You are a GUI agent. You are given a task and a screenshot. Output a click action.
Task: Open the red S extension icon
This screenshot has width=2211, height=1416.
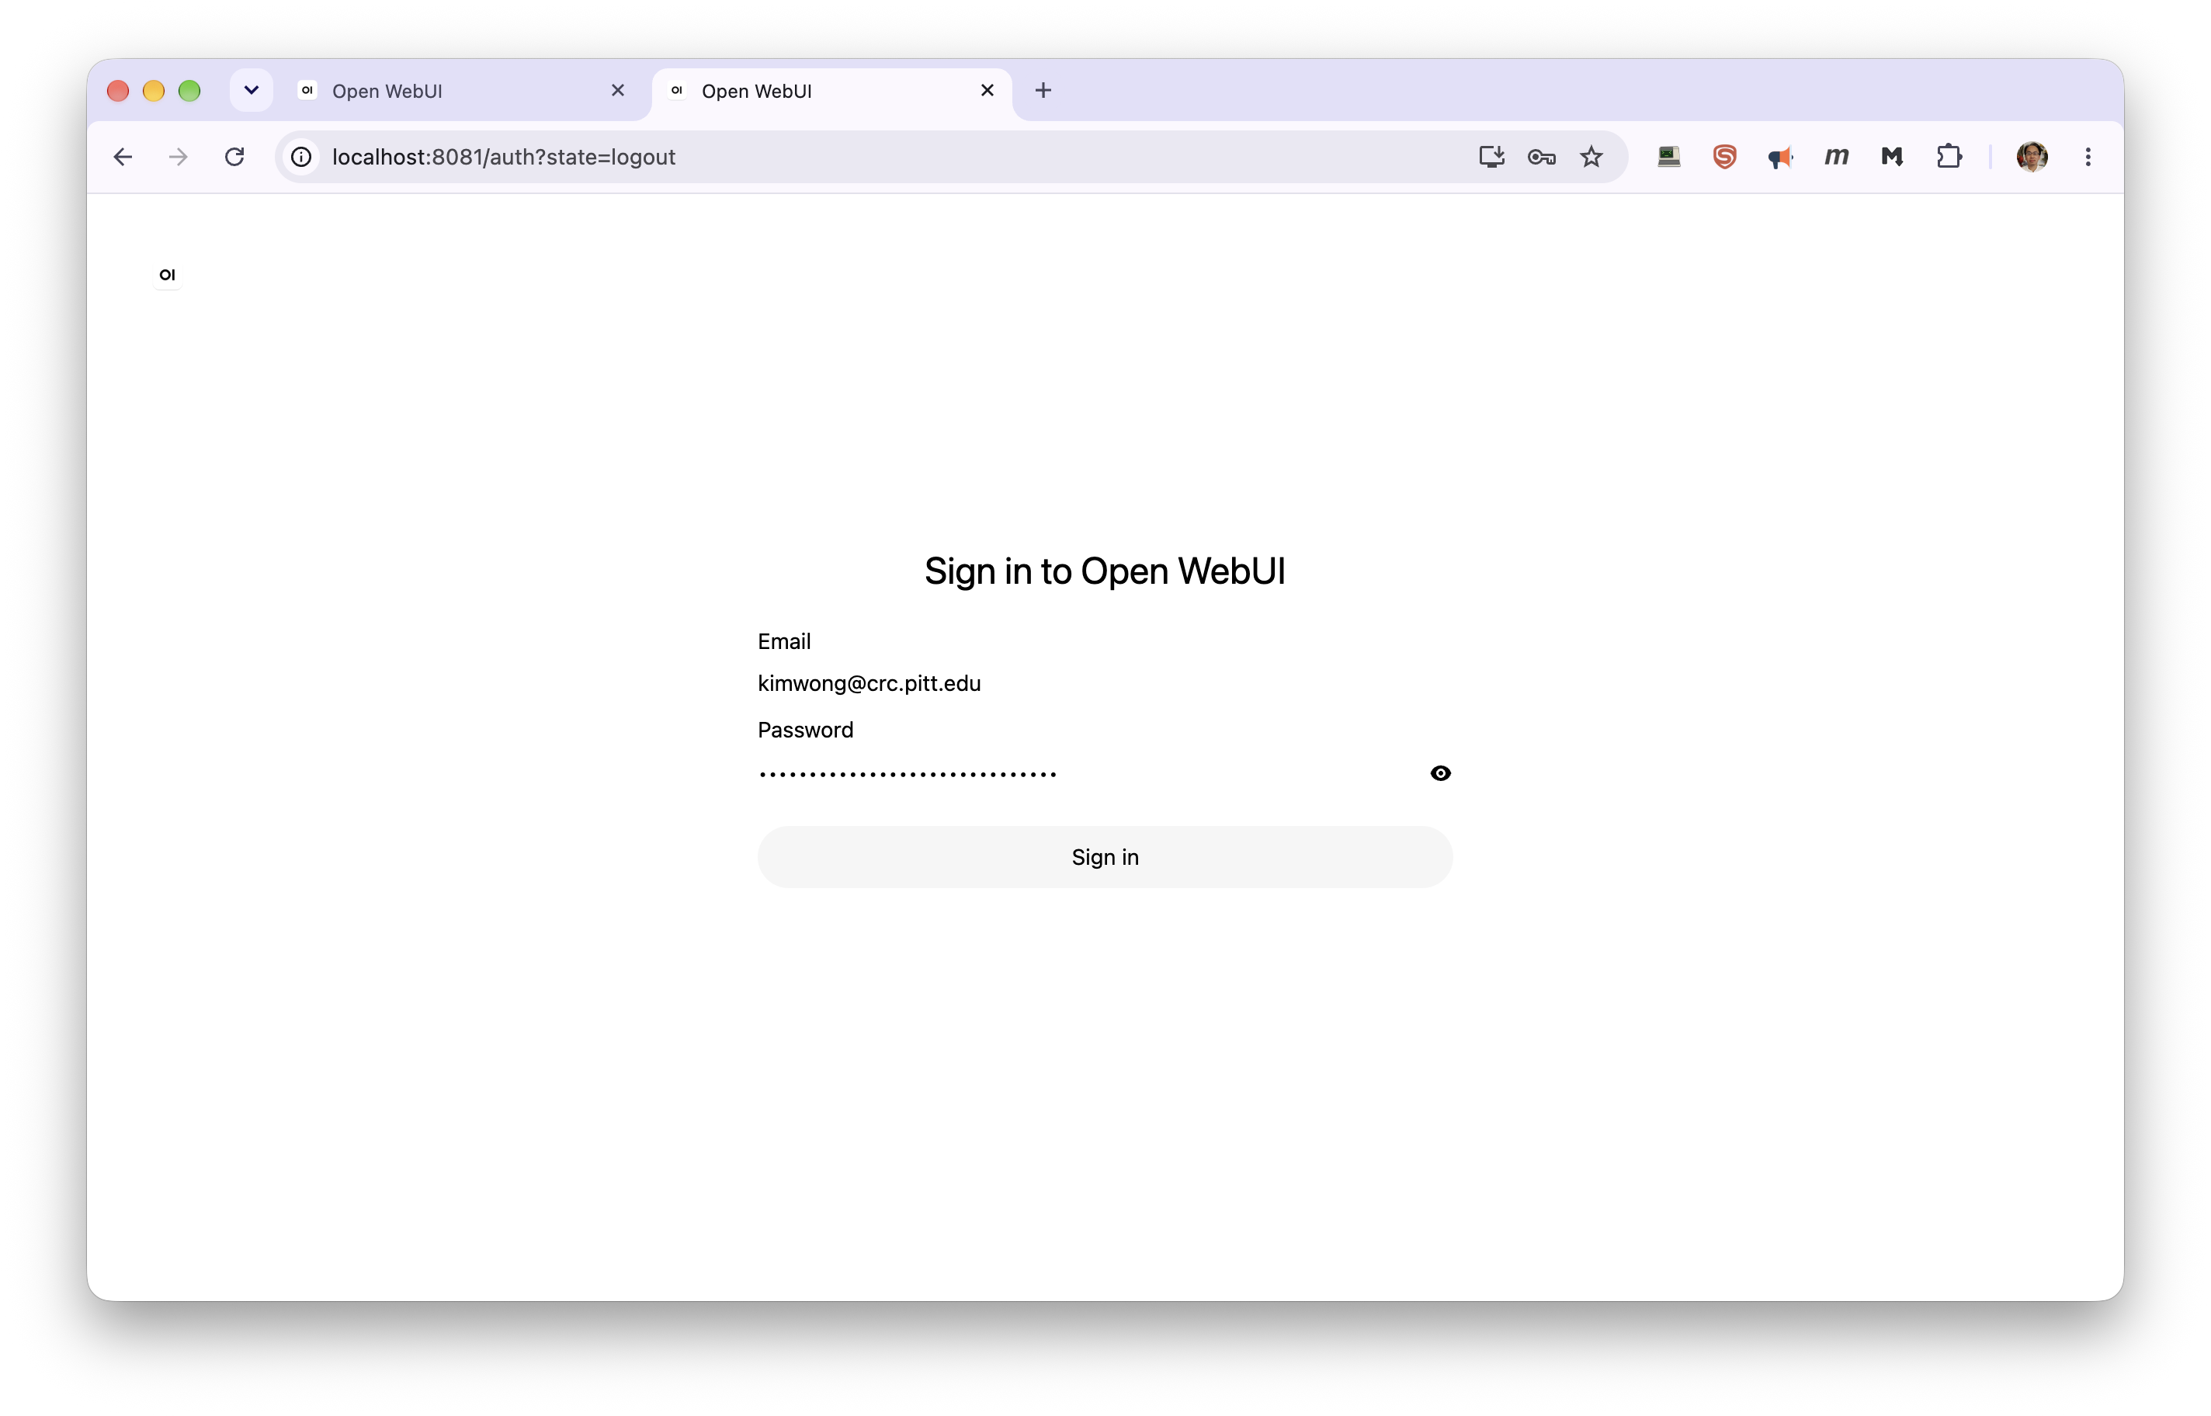tap(1725, 158)
